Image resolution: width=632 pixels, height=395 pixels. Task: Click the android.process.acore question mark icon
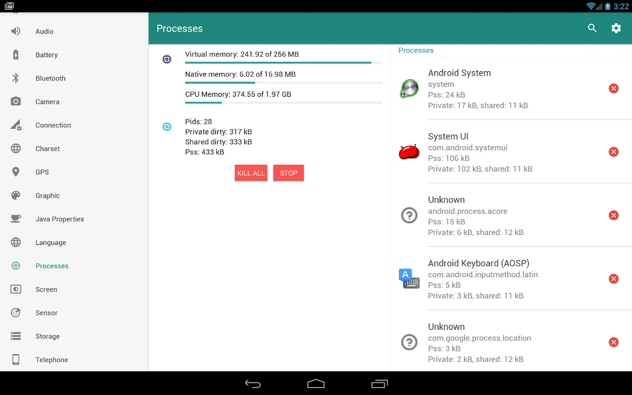click(x=409, y=215)
